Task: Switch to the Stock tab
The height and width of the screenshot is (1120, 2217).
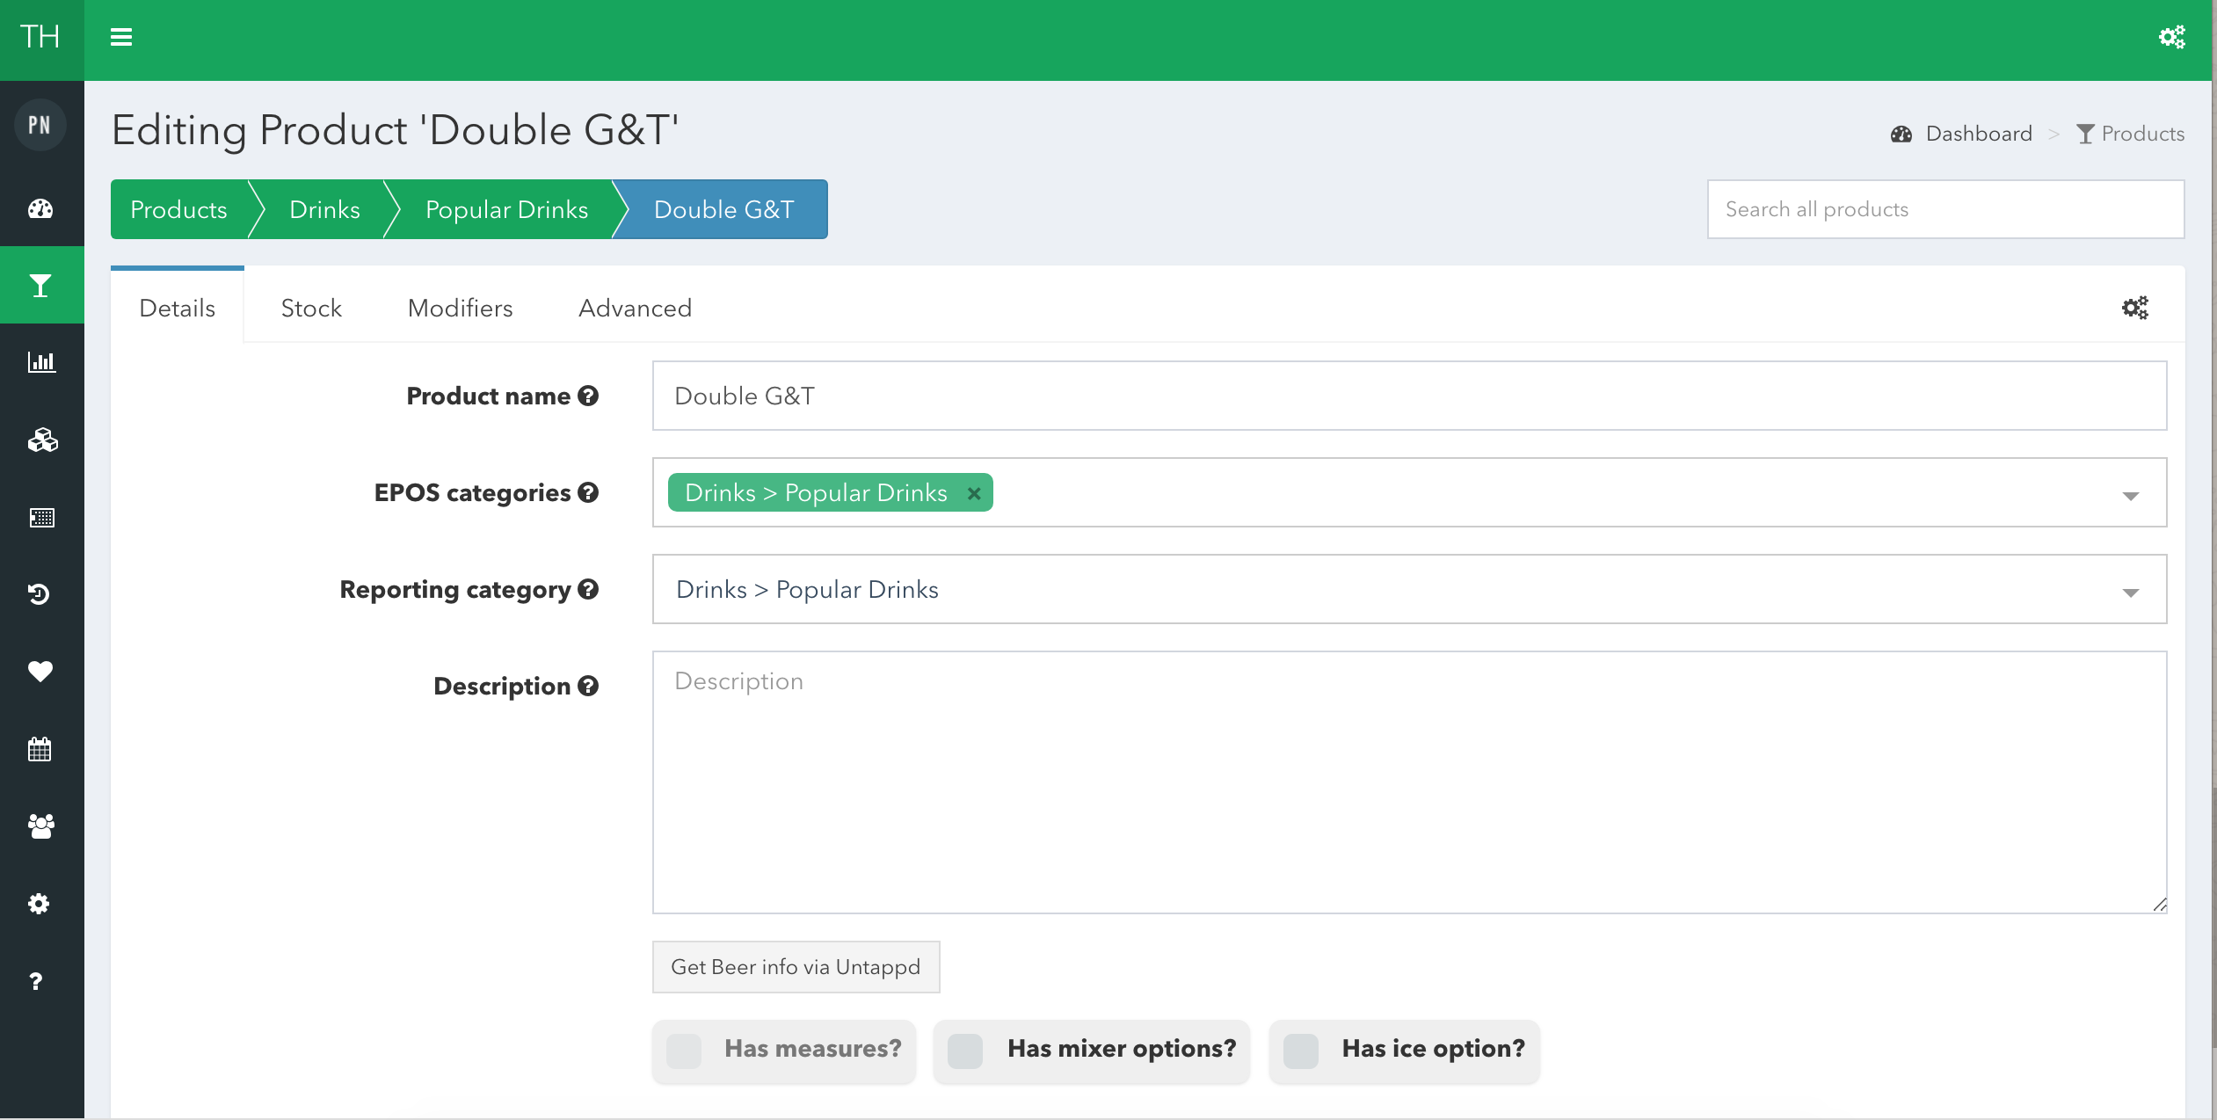Action: click(x=311, y=308)
